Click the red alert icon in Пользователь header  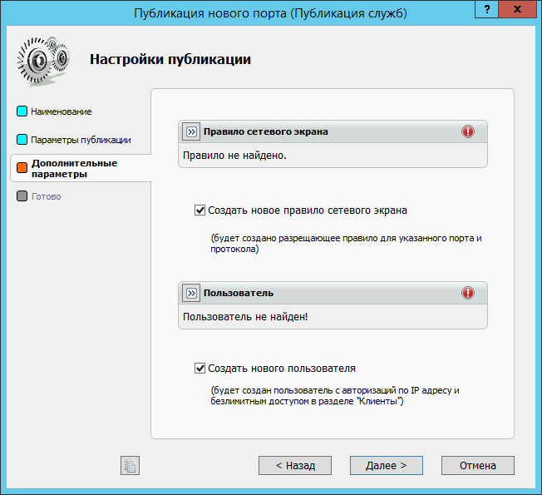click(x=468, y=293)
